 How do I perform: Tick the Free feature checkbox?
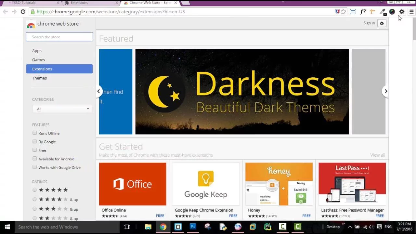click(34, 150)
